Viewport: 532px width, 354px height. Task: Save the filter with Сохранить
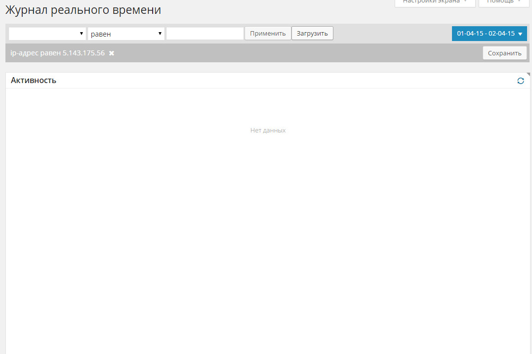(504, 53)
